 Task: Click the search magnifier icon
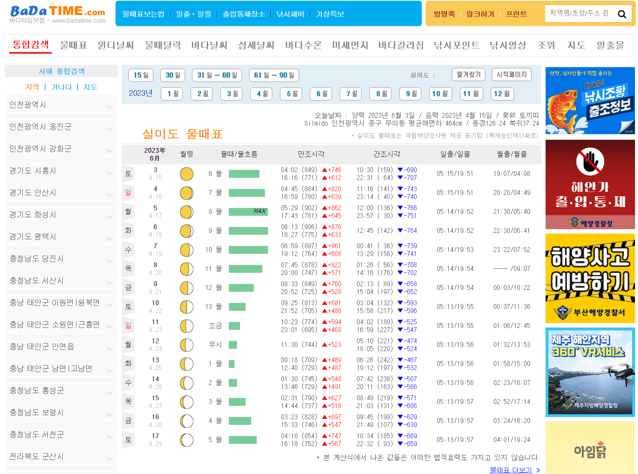tap(622, 14)
